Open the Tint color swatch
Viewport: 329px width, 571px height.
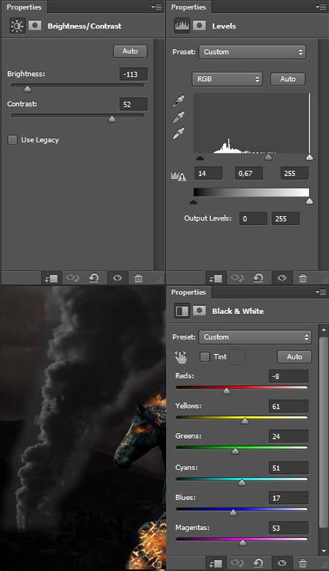point(238,357)
